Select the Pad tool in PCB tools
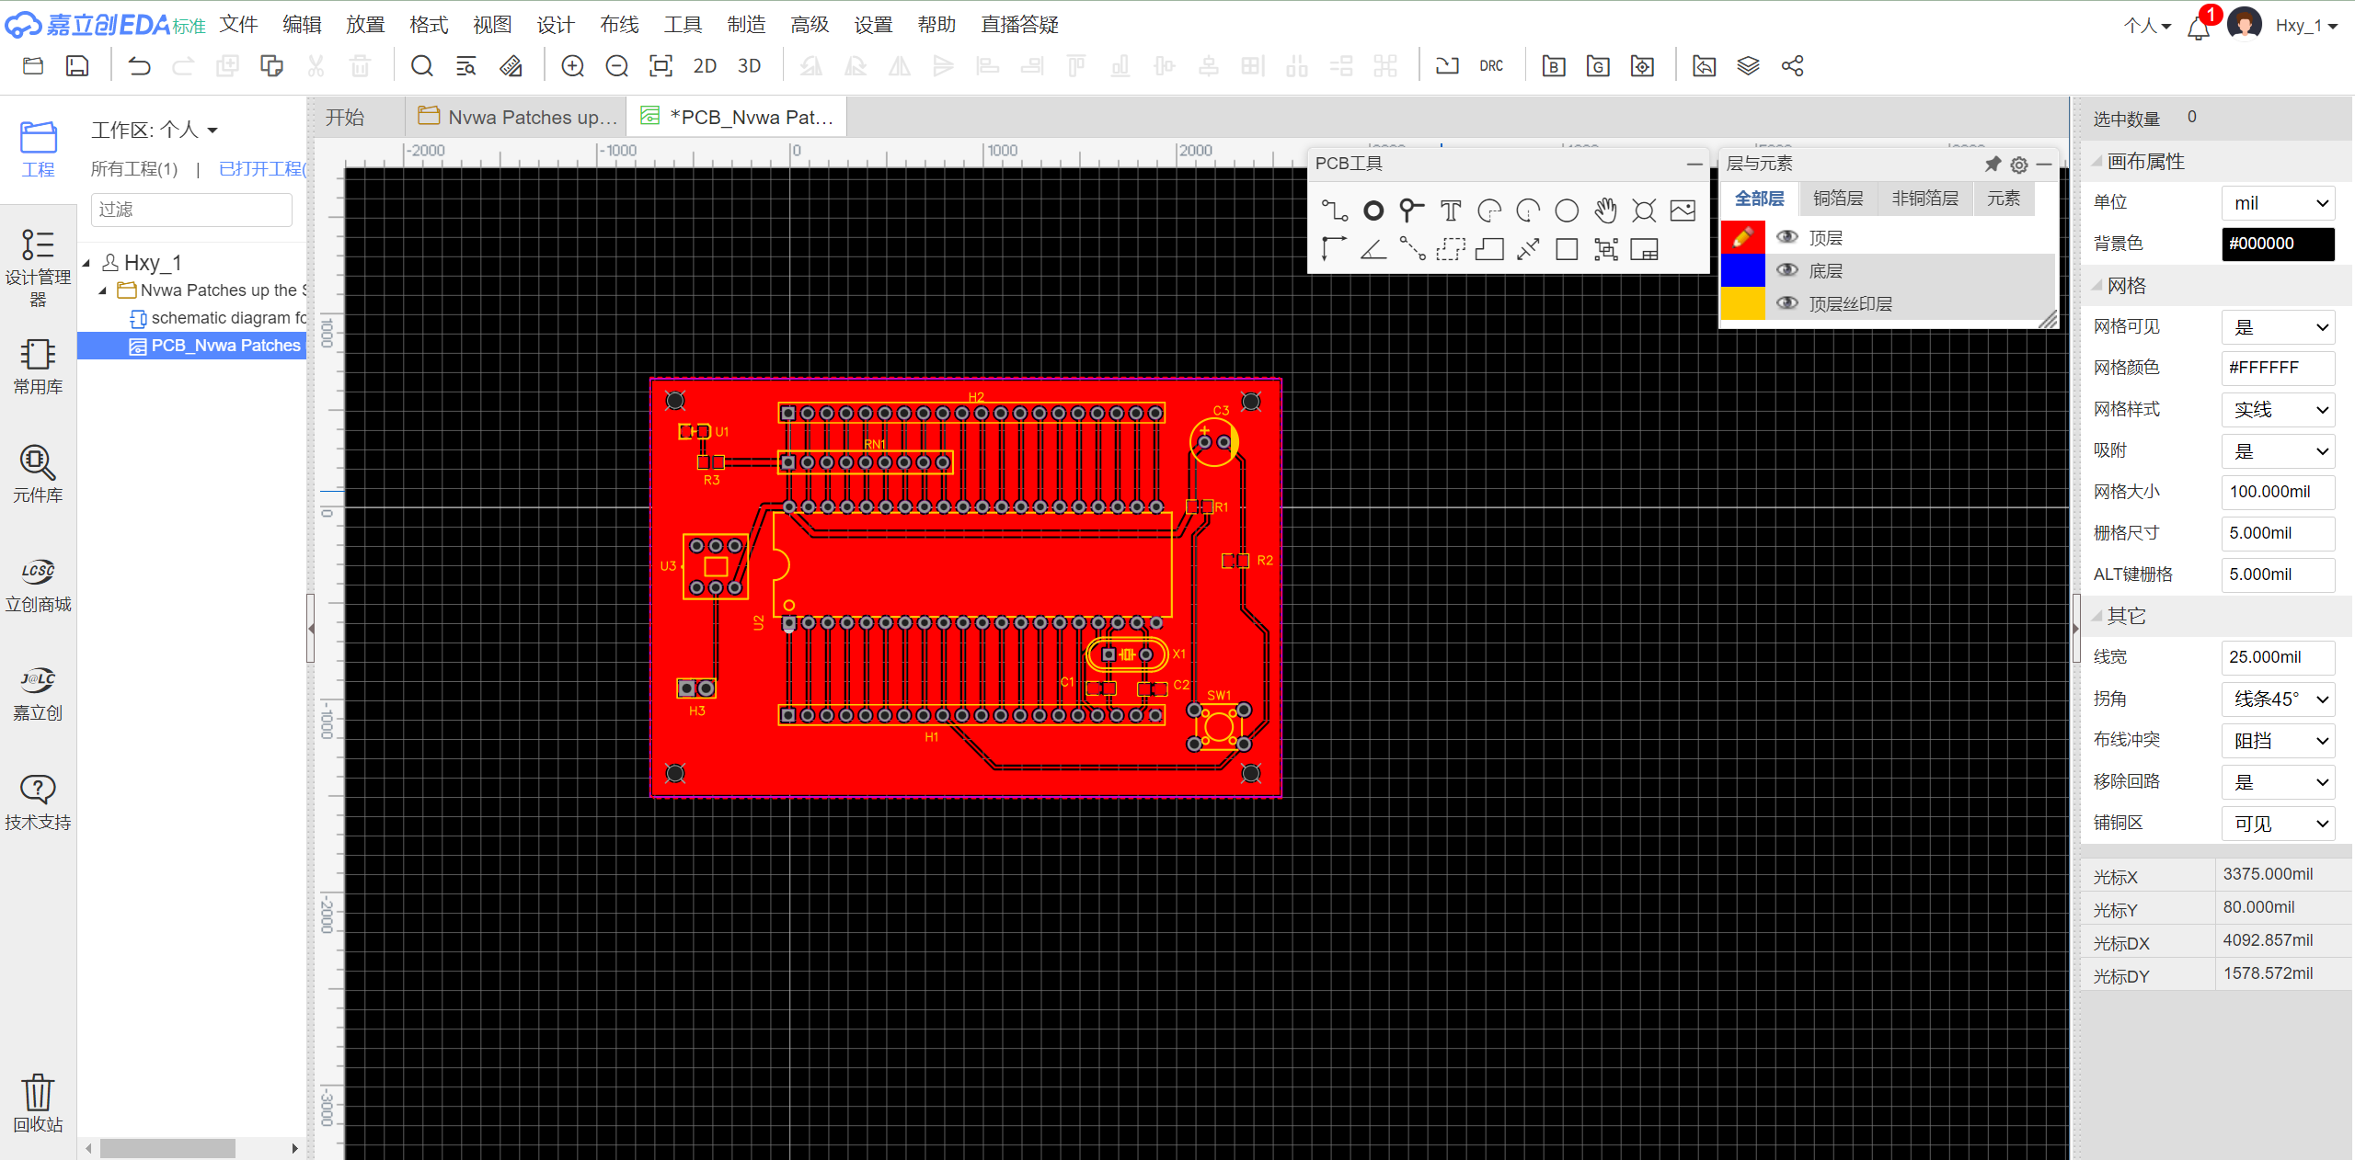The image size is (2355, 1160). coord(1373,211)
